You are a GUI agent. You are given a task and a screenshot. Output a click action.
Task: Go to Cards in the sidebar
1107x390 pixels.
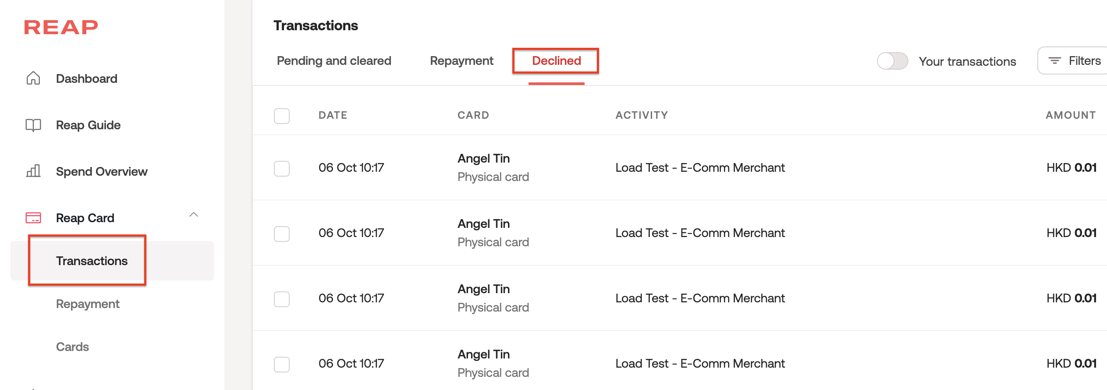(x=72, y=347)
